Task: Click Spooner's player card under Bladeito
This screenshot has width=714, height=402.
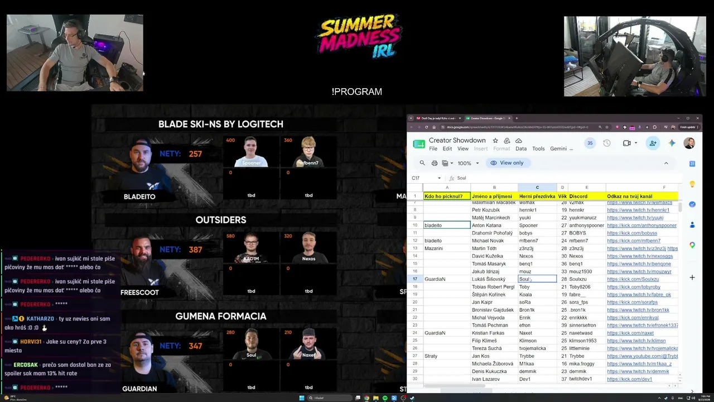Action: pos(251,151)
